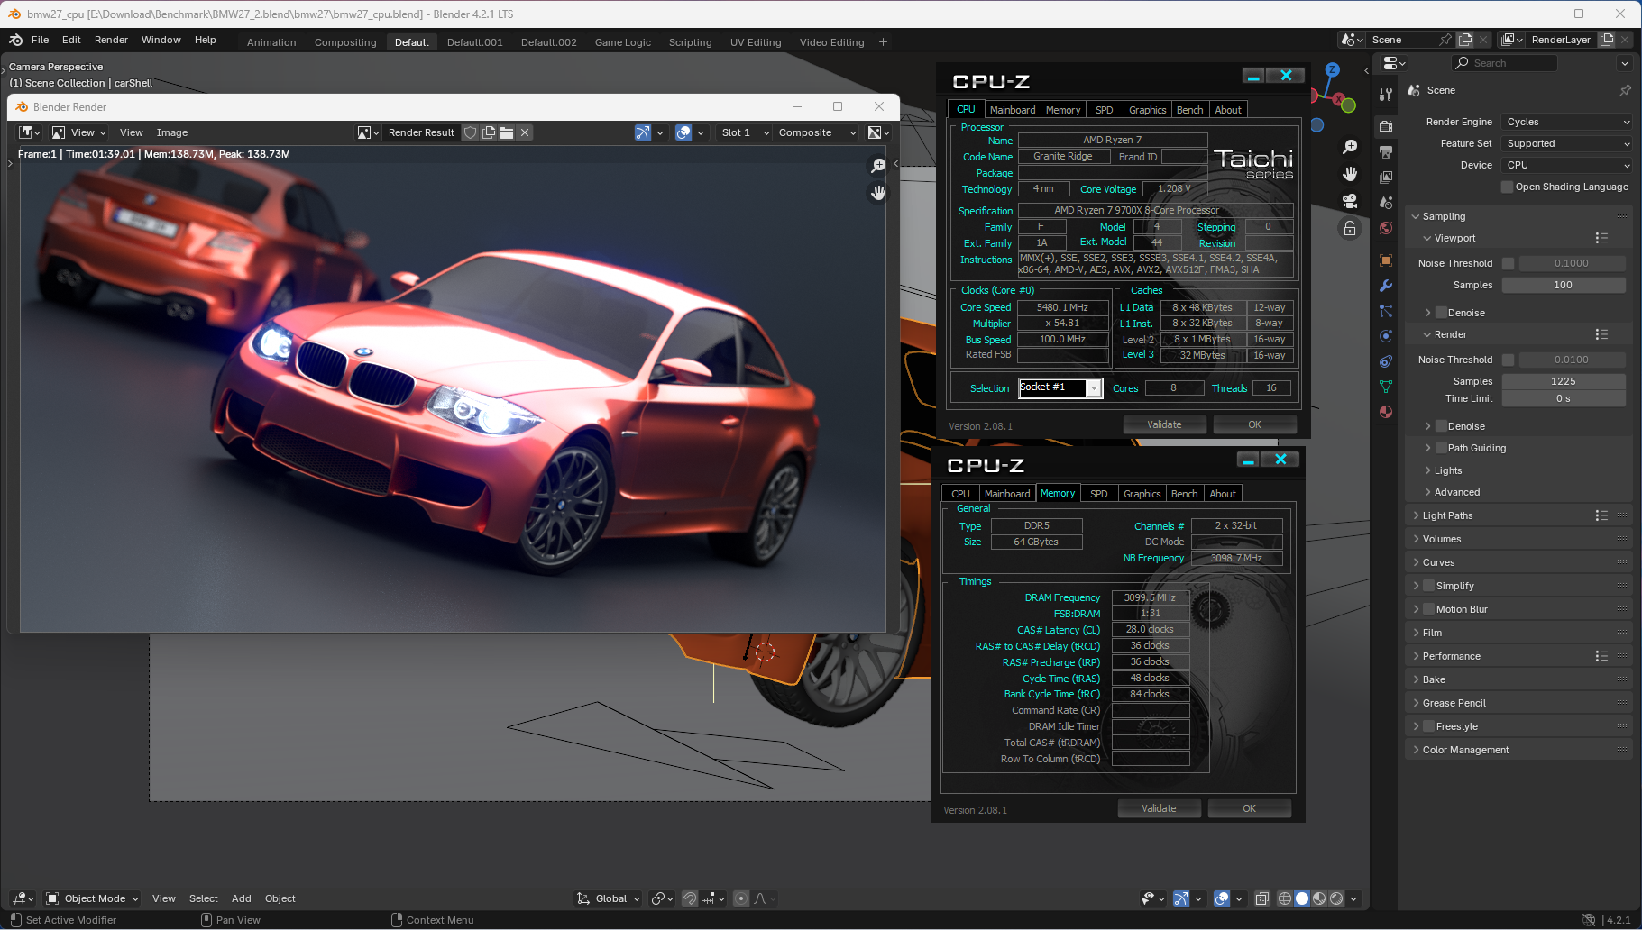Open the Device CPU dropdown
The height and width of the screenshot is (930, 1642).
(x=1567, y=165)
